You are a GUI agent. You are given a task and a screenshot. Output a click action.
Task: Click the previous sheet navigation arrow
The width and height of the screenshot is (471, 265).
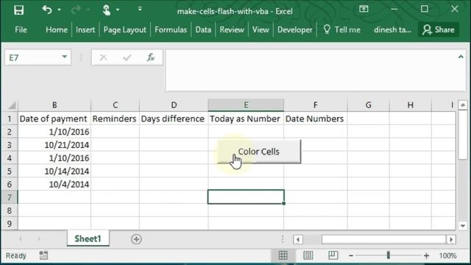coord(21,239)
